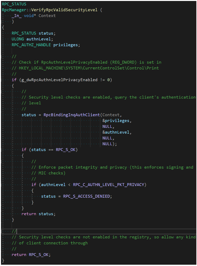Click the Context parameter in the signature

point(47,16)
